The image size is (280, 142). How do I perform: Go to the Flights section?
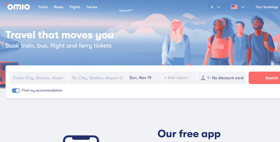click(75, 7)
